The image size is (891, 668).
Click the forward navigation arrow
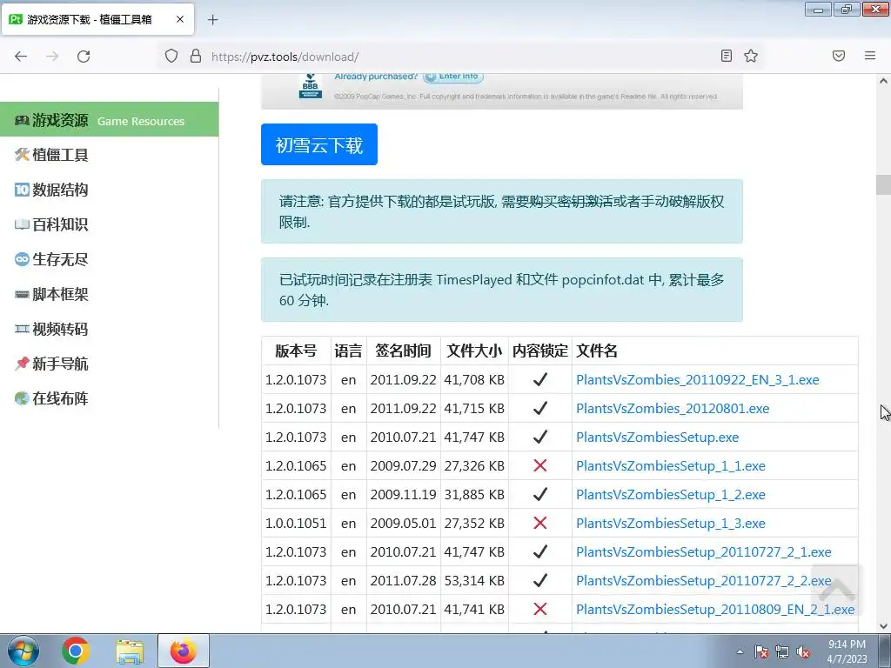52,57
